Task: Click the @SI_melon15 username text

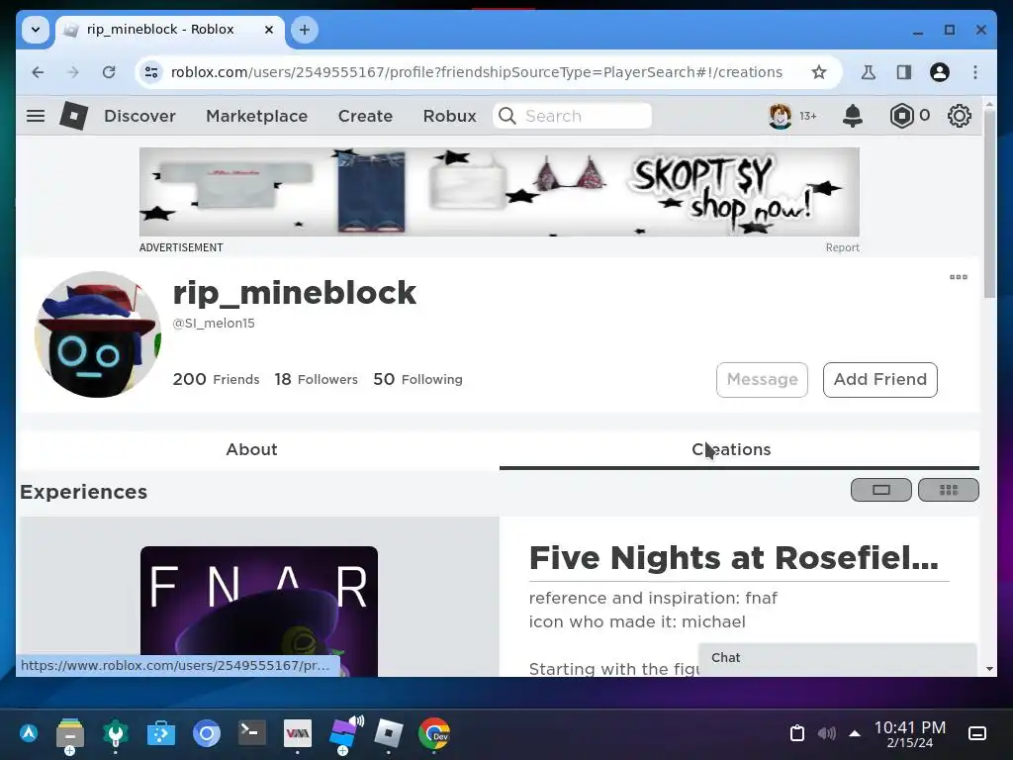Action: pyautogui.click(x=214, y=324)
